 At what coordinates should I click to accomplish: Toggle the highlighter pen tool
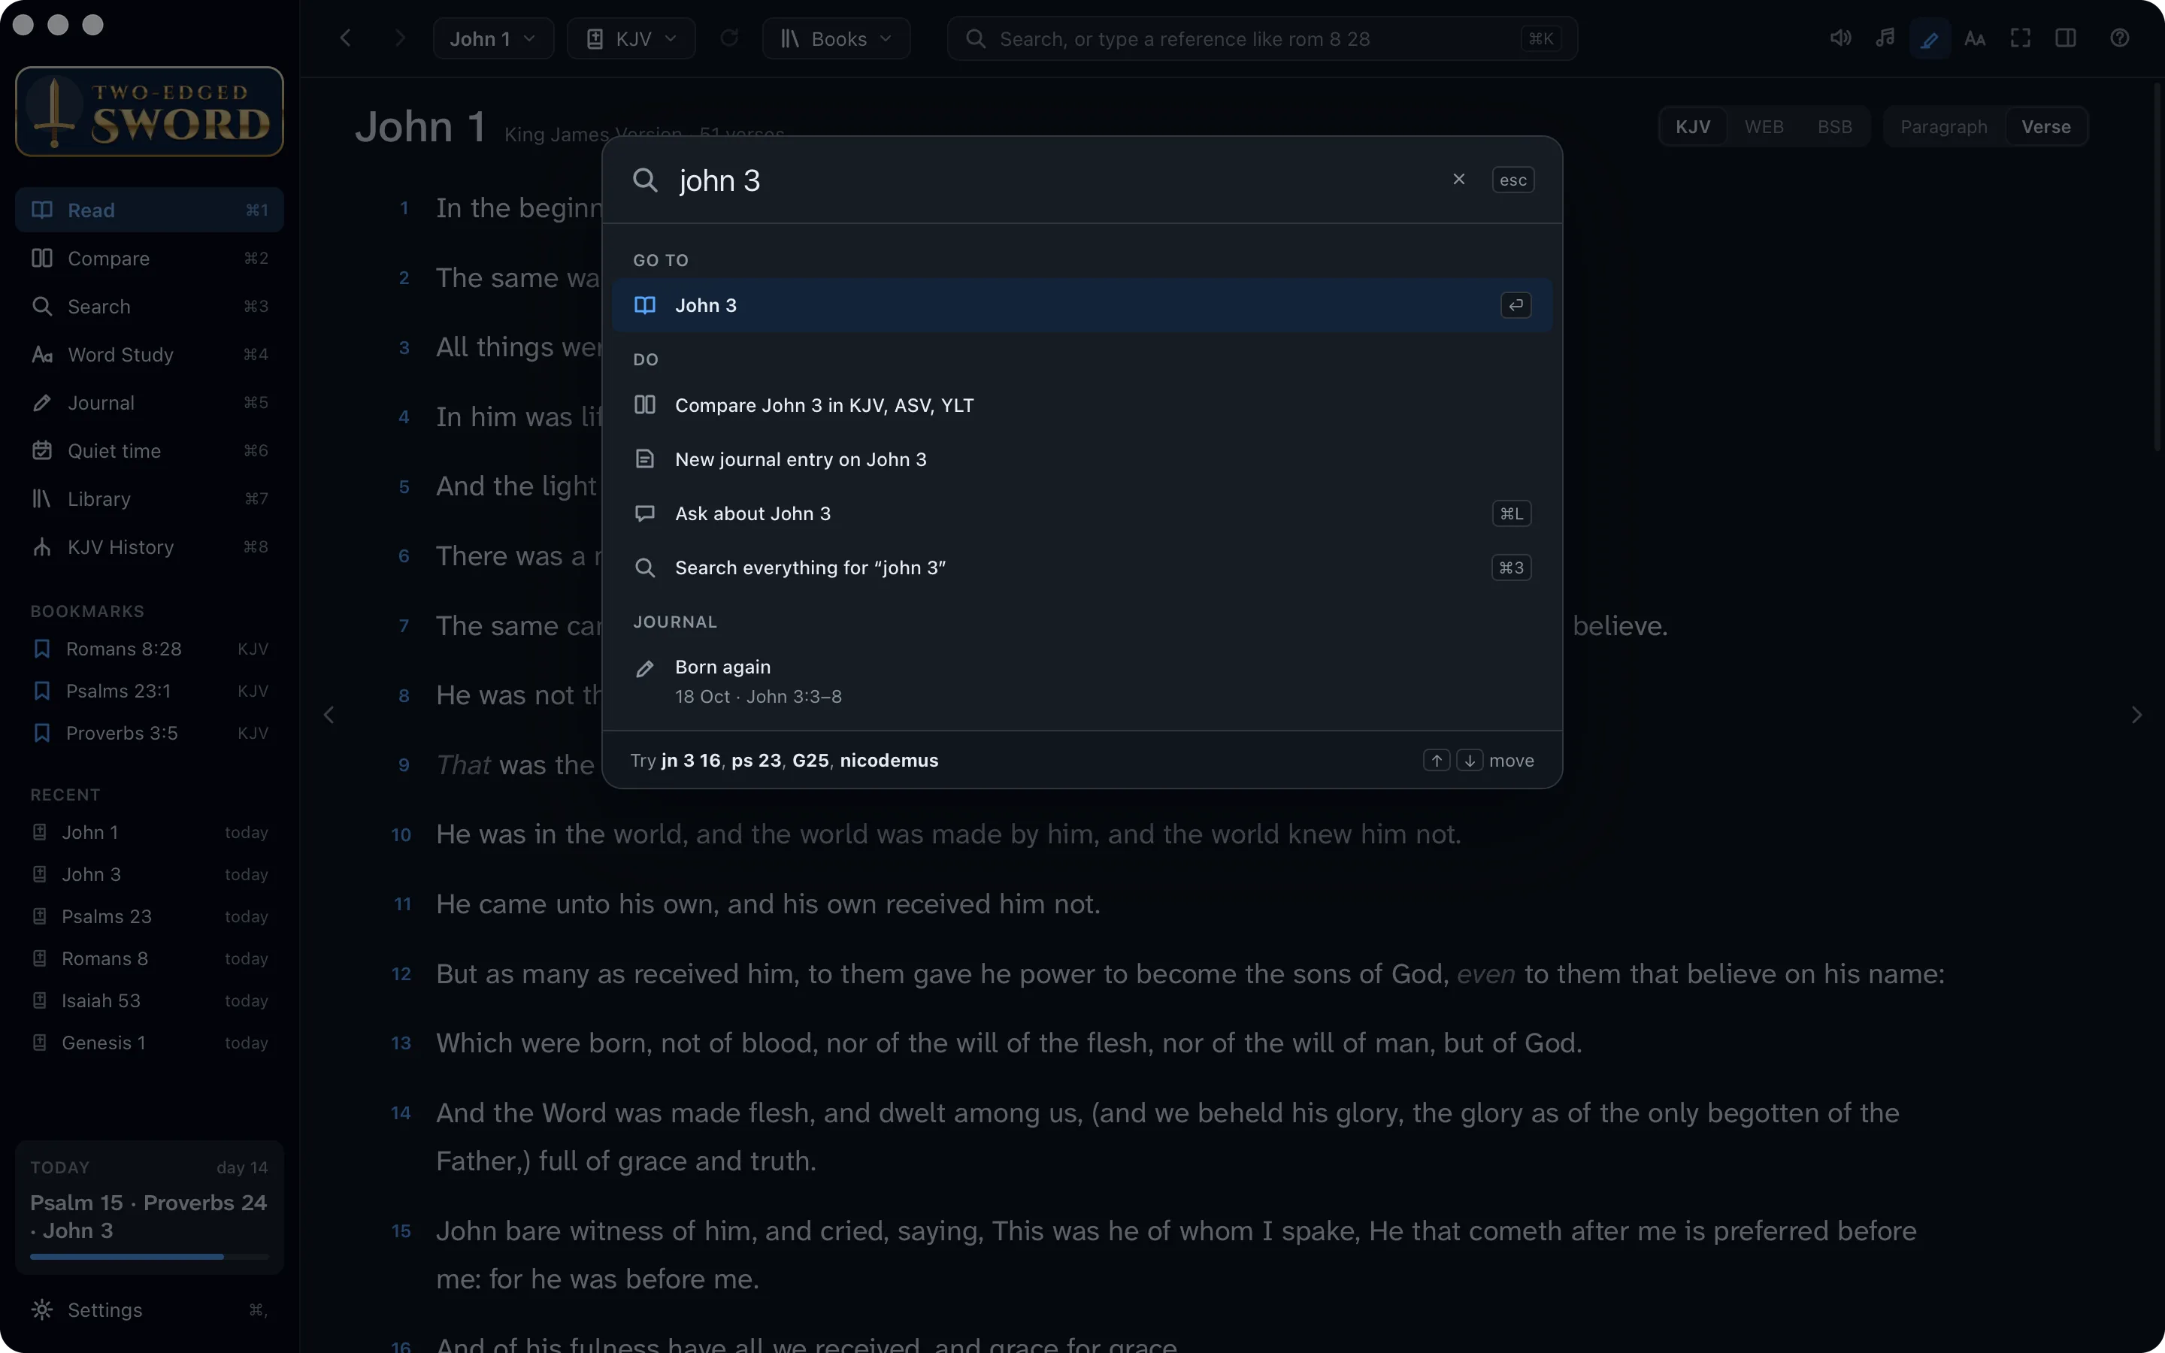tap(1930, 38)
